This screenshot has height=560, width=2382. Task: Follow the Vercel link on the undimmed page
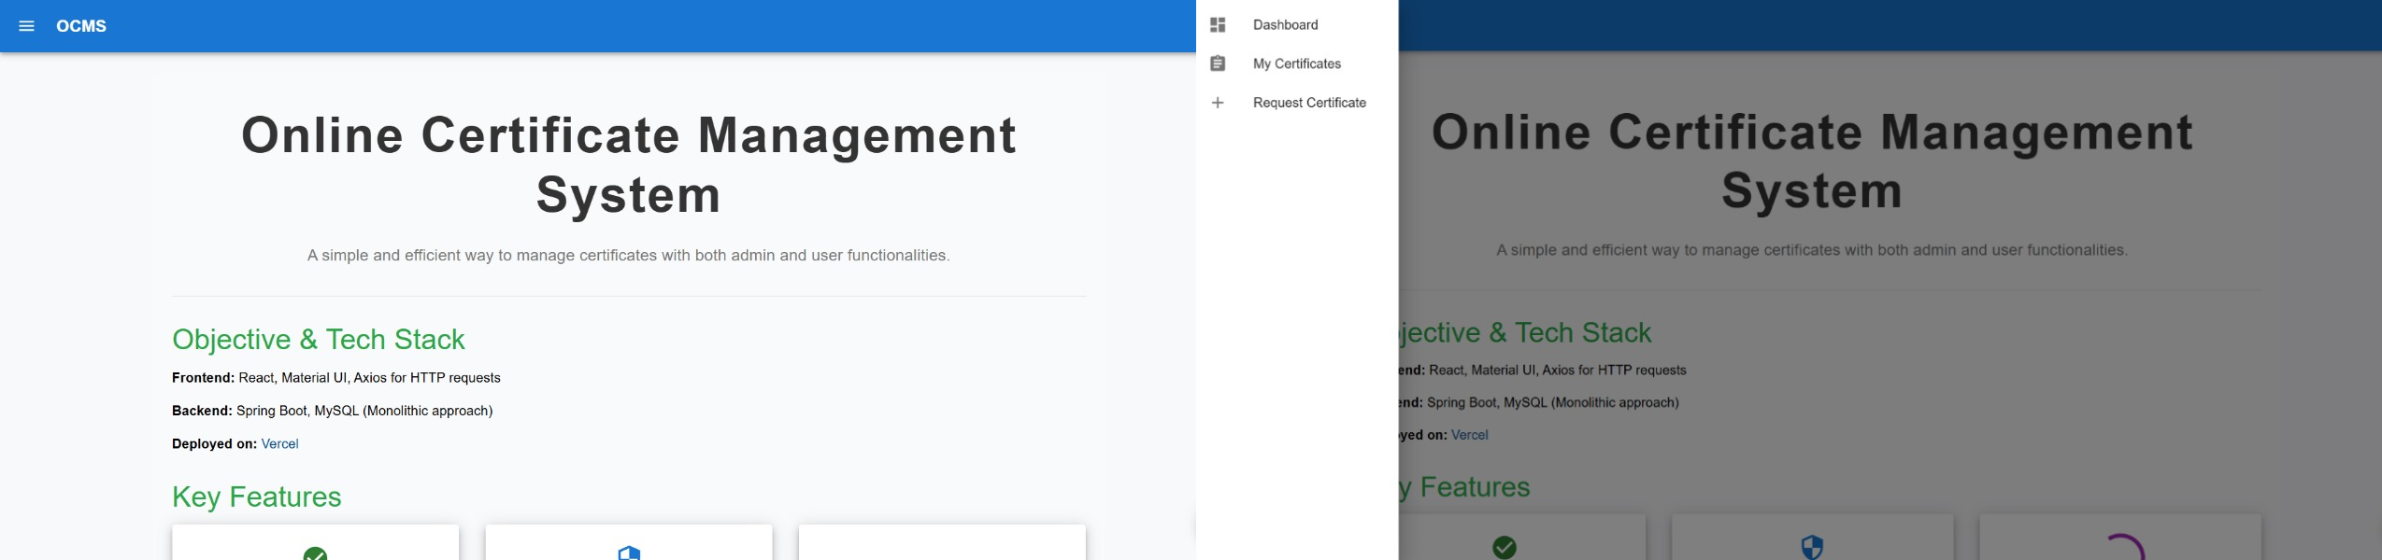(x=279, y=444)
